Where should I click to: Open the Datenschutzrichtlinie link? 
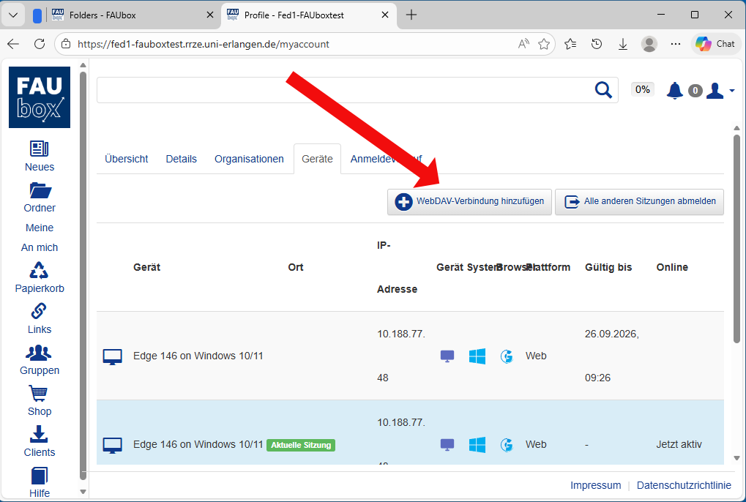pos(684,485)
